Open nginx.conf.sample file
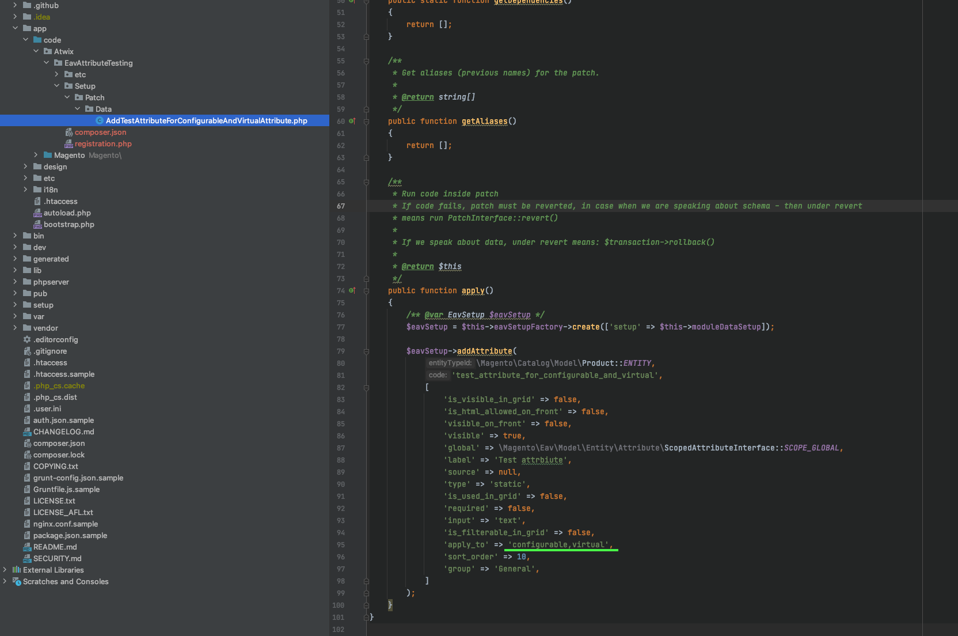The image size is (958, 636). coord(66,524)
